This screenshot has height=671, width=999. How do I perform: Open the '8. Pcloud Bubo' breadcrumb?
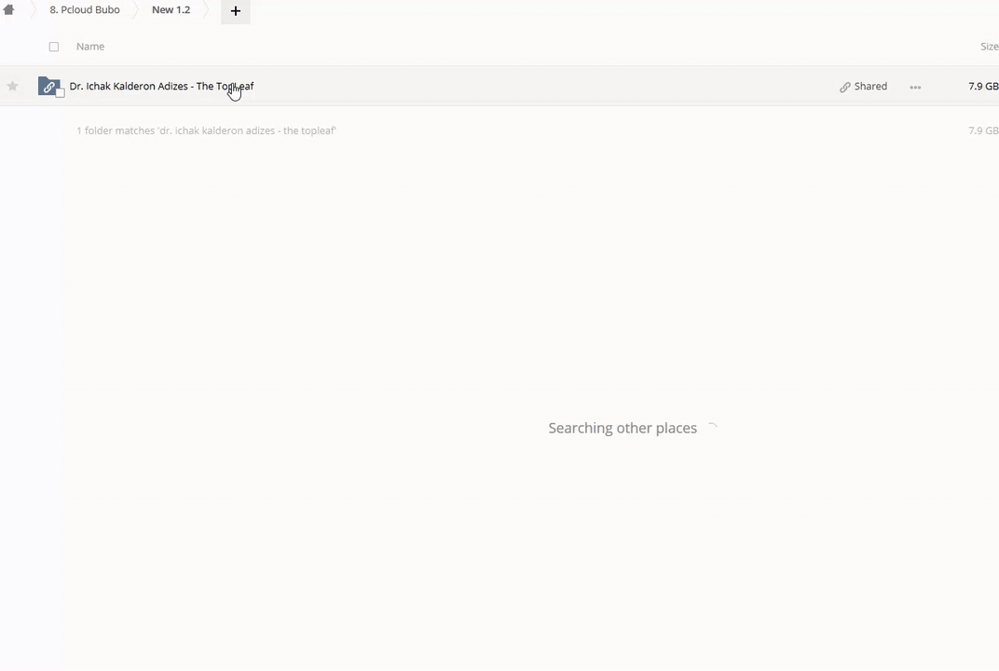point(85,10)
